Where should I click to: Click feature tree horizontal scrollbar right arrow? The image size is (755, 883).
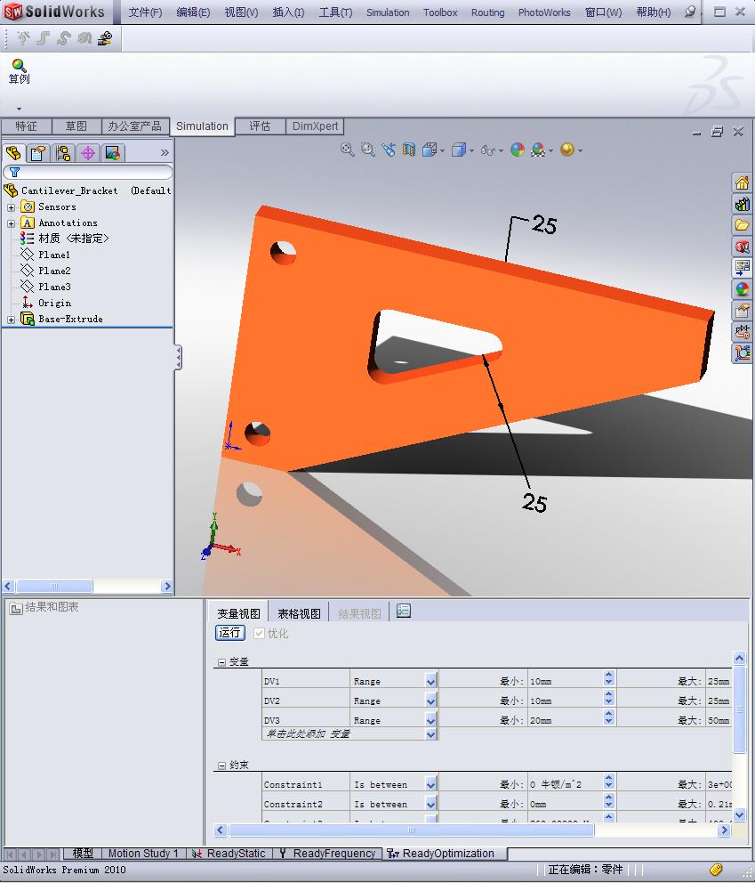pyautogui.click(x=166, y=587)
